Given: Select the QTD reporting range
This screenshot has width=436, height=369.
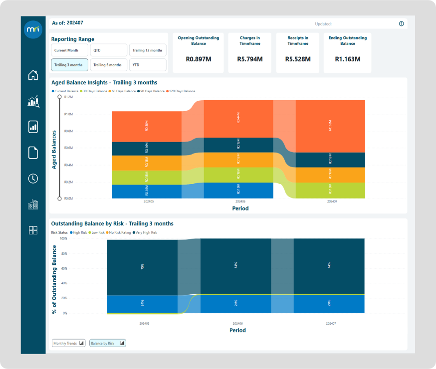Looking at the screenshot, I should pos(109,50).
